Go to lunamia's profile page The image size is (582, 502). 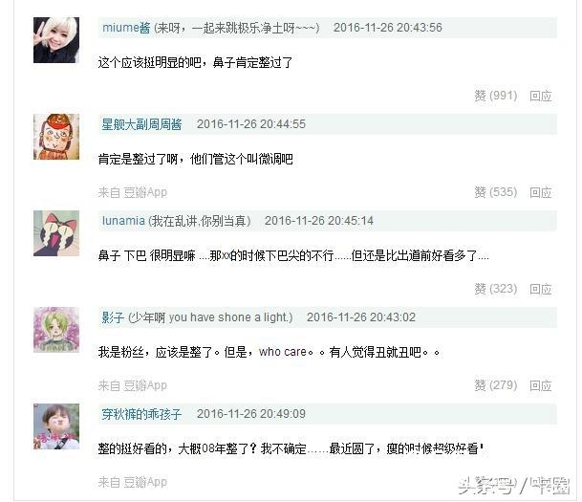pyautogui.click(x=123, y=221)
